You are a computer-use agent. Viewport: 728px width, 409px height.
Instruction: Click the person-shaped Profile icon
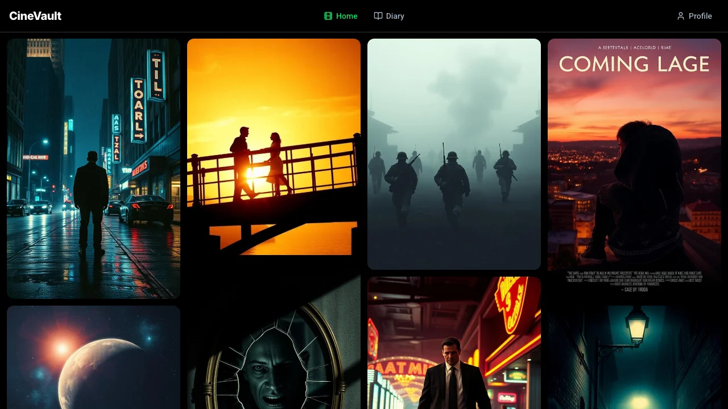click(x=681, y=16)
